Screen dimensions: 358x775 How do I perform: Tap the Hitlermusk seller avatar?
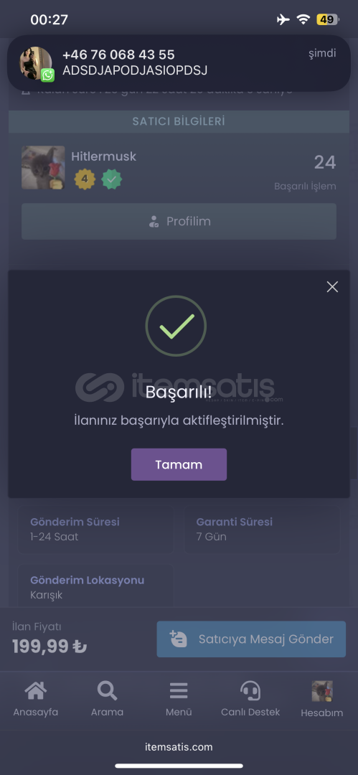click(43, 167)
